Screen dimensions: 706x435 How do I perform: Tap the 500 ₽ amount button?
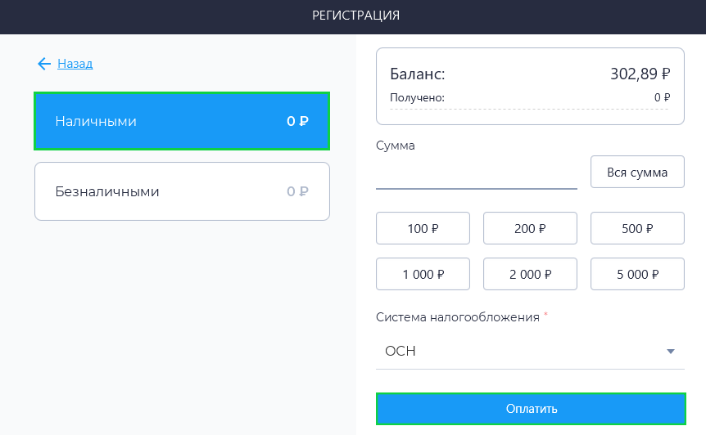coord(637,228)
